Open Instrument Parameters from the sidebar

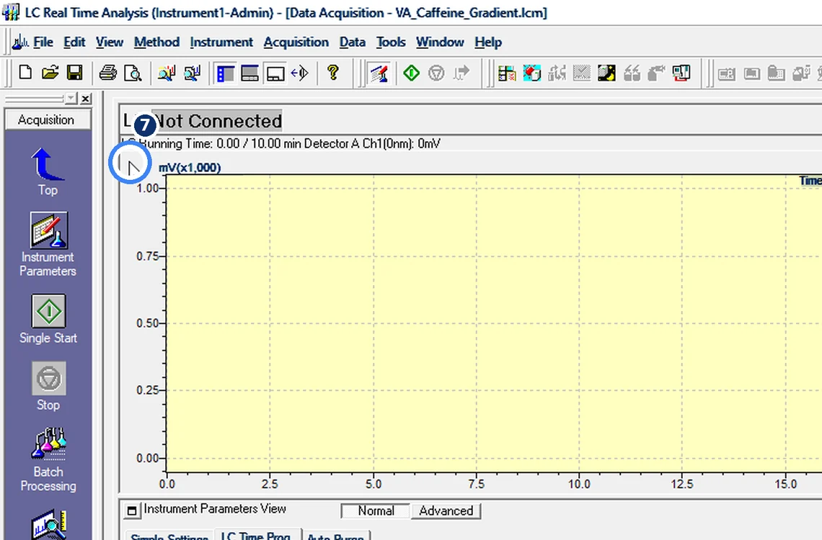(48, 244)
